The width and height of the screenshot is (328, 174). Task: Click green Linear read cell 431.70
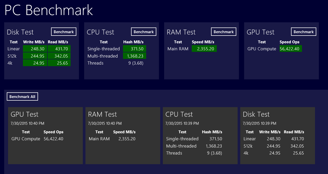point(59,49)
